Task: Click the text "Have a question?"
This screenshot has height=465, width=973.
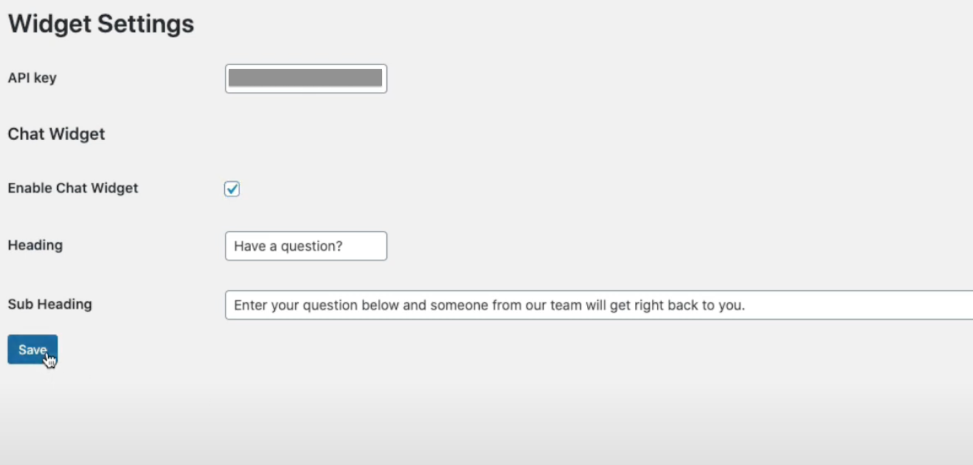Action: (288, 246)
